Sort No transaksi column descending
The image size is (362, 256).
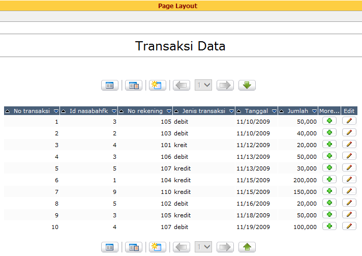[x=56, y=111]
